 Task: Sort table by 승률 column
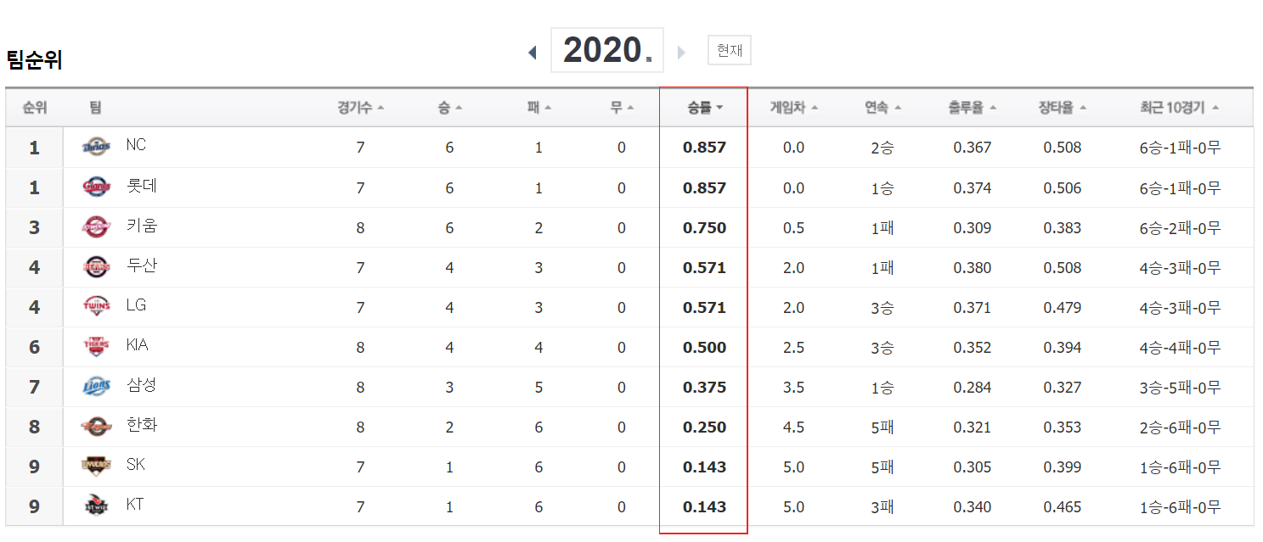point(705,108)
